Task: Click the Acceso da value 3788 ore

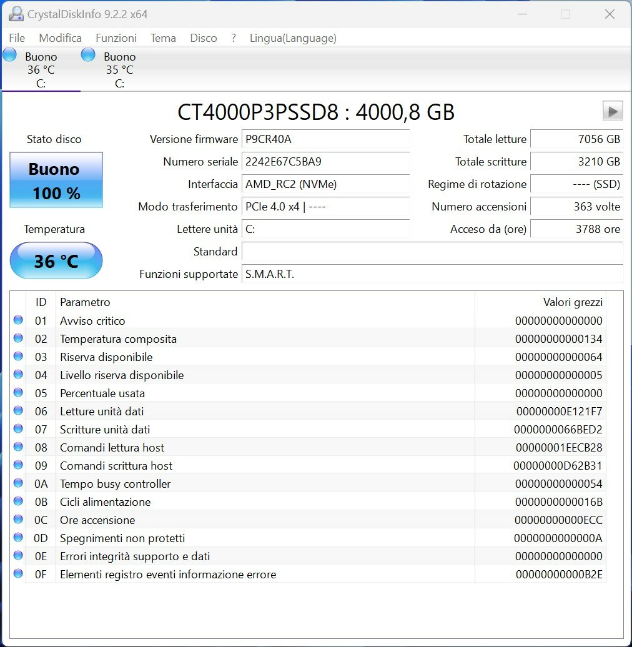Action: point(576,229)
